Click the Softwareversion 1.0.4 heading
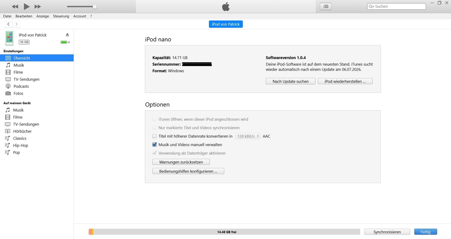 coord(286,58)
